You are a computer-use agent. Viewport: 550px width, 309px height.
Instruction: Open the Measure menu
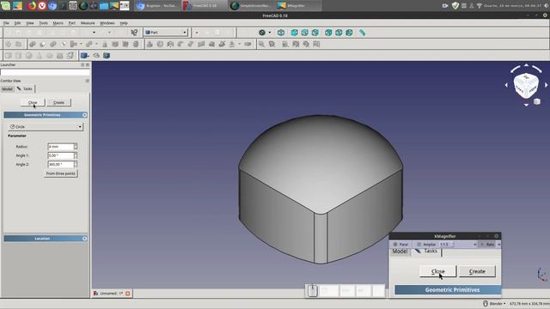(x=88, y=23)
